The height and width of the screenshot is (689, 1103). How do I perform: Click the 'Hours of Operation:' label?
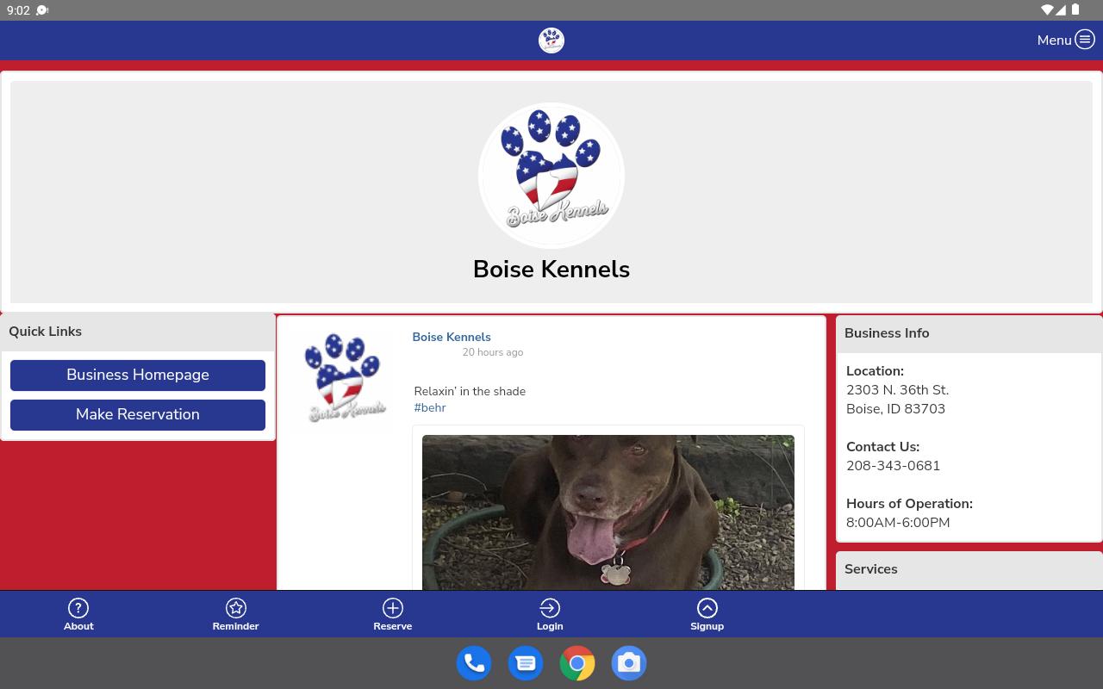coord(909,504)
